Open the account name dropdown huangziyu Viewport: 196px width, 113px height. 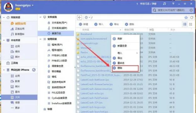click(24, 5)
